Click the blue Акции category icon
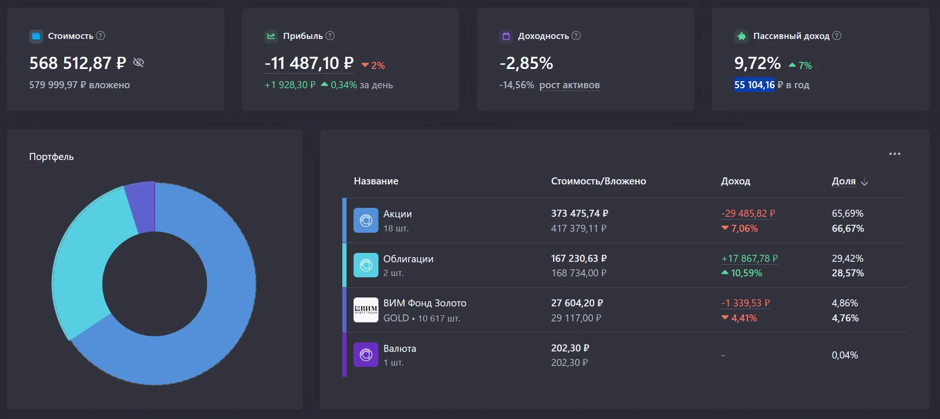 [x=366, y=221]
